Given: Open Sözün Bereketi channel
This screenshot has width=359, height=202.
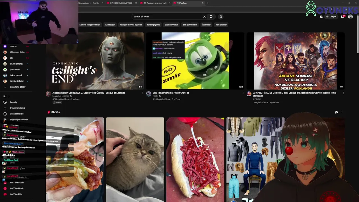Looking at the screenshot, I should click(x=17, y=64).
